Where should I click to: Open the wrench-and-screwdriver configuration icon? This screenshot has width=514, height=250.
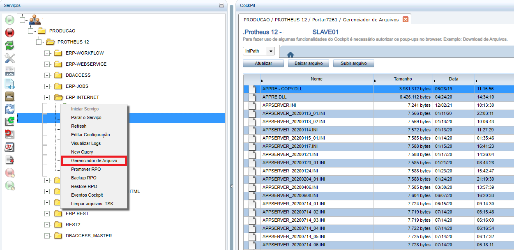(9, 58)
